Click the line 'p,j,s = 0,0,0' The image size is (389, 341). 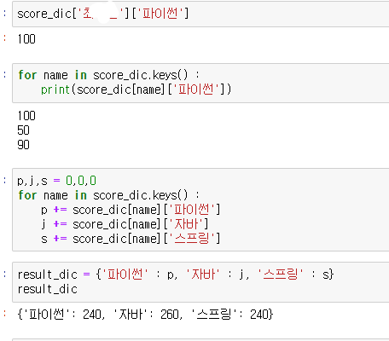pos(57,181)
